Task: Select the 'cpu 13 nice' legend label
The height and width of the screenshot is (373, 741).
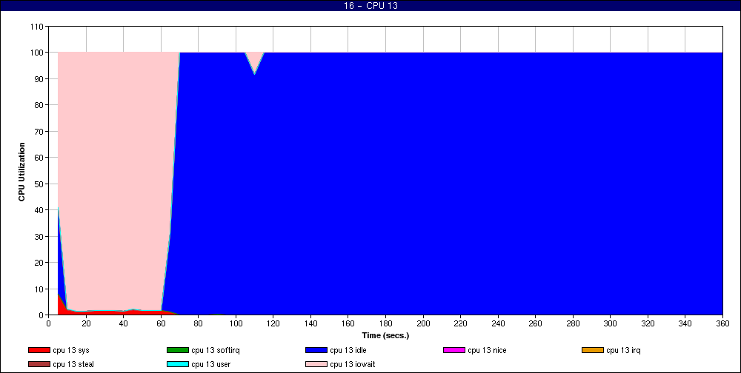Action: tap(487, 350)
